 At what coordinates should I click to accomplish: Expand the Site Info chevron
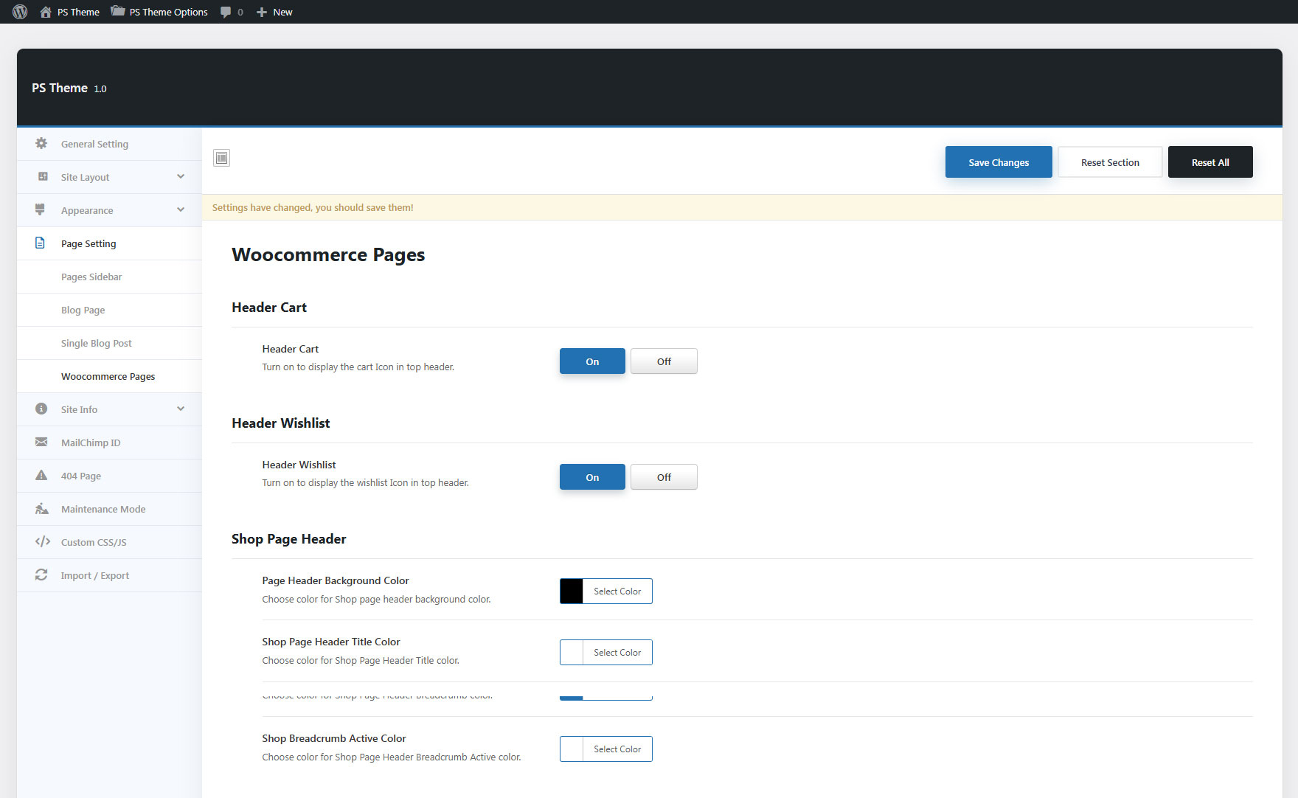[x=181, y=409]
